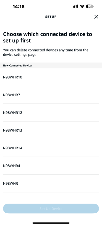Tap the 14:18 clock in status bar
The height and width of the screenshot is (225, 102).
(x=19, y=6)
